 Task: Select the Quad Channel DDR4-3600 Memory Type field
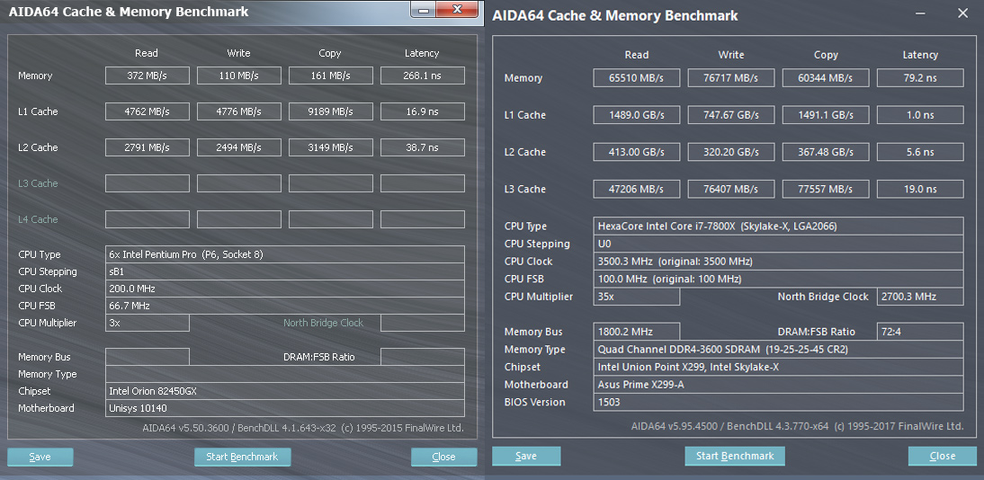click(779, 349)
